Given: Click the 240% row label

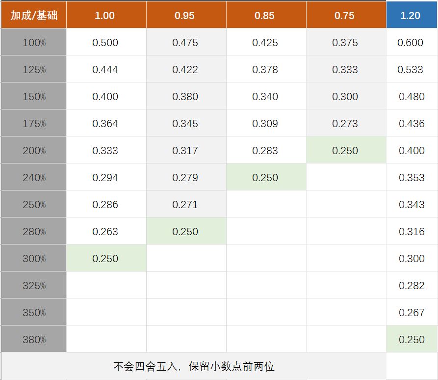Looking at the screenshot, I should click(34, 178).
